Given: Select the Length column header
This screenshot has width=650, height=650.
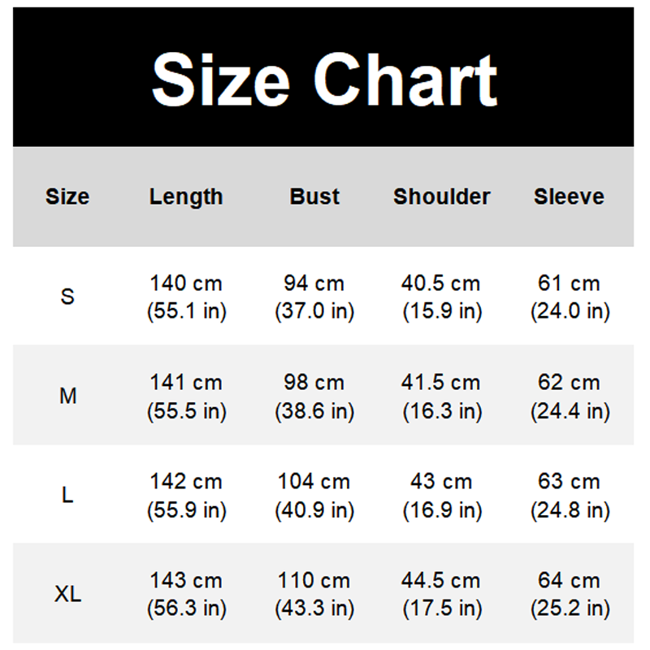Looking at the screenshot, I should [x=186, y=197].
